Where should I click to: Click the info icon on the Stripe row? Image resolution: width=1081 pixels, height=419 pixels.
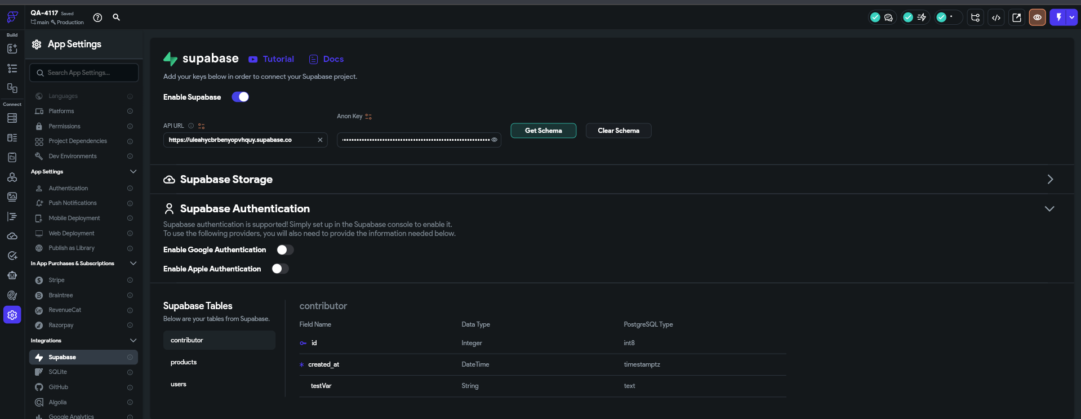[x=130, y=280]
